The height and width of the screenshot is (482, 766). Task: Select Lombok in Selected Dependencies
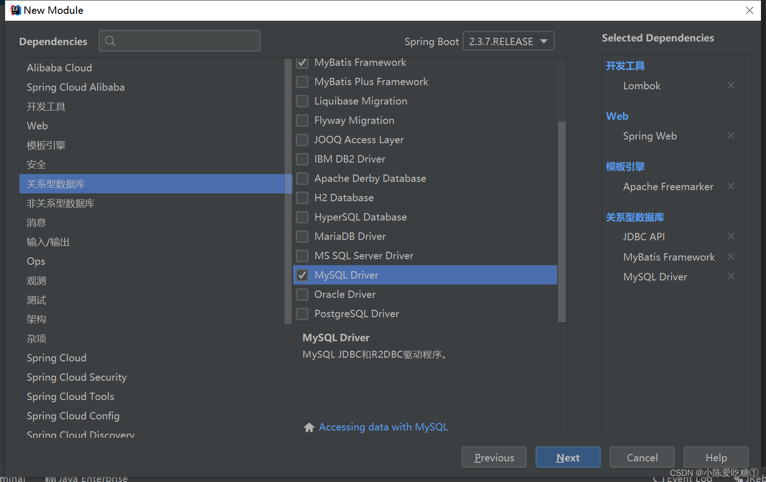point(642,86)
